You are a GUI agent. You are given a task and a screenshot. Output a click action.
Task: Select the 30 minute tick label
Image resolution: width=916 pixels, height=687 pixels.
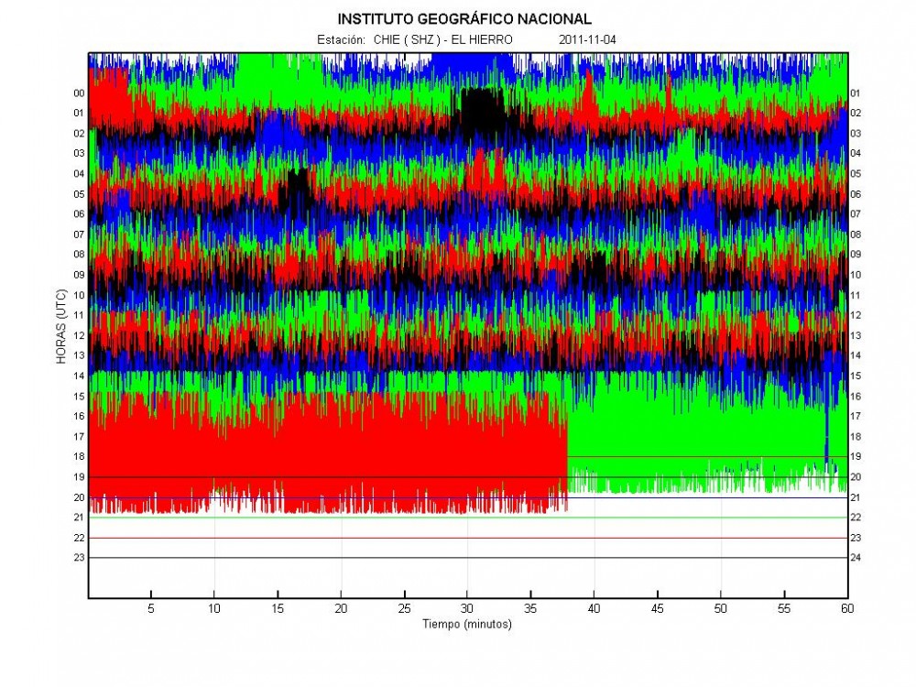(467, 608)
